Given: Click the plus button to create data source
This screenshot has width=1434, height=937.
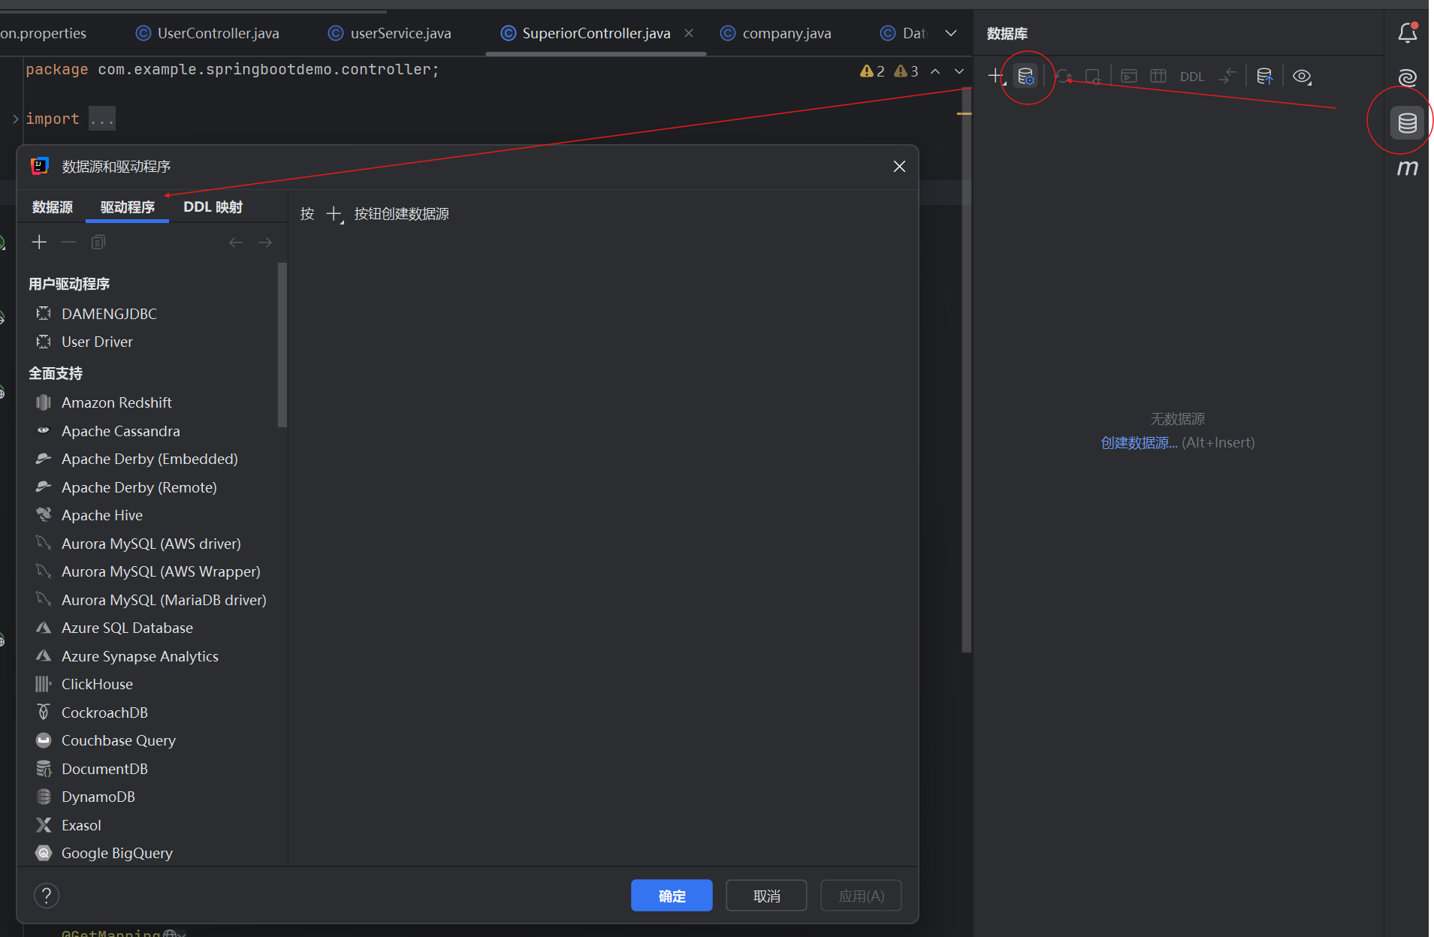Looking at the screenshot, I should (x=334, y=214).
